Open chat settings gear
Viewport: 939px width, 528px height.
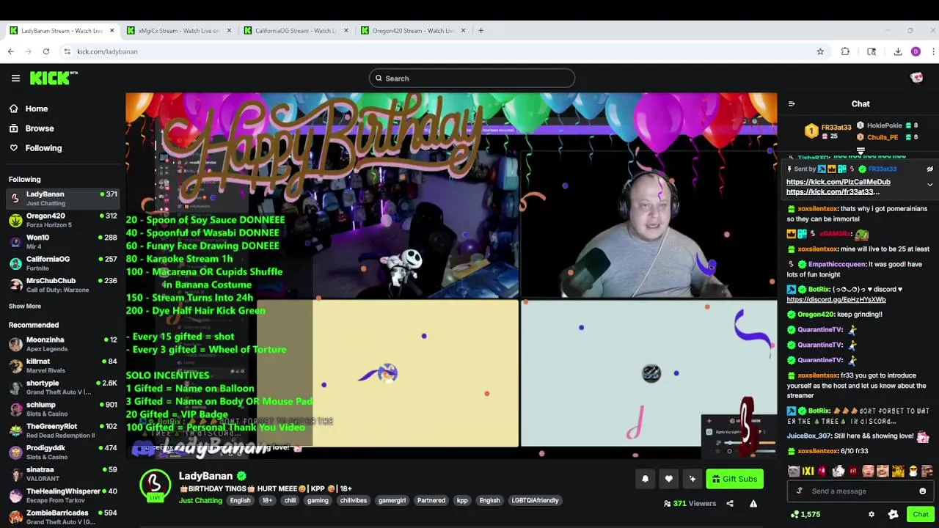(872, 515)
